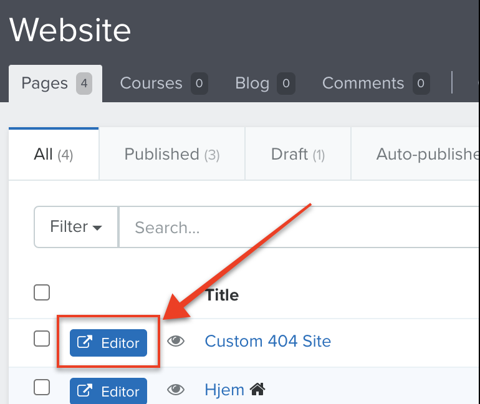Open the Editor for Custom 404 Site
The width and height of the screenshot is (480, 404).
point(108,343)
